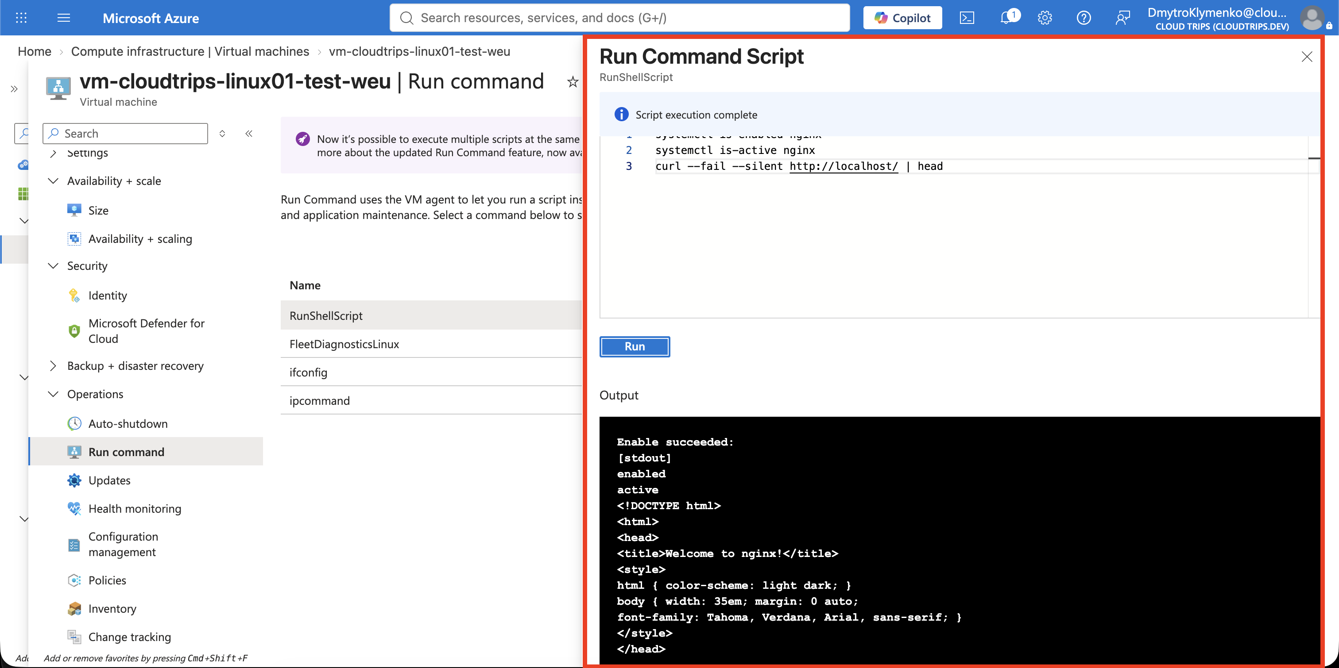The height and width of the screenshot is (668, 1339).
Task: Click the http://localhost/ link in script
Action: tap(844, 166)
